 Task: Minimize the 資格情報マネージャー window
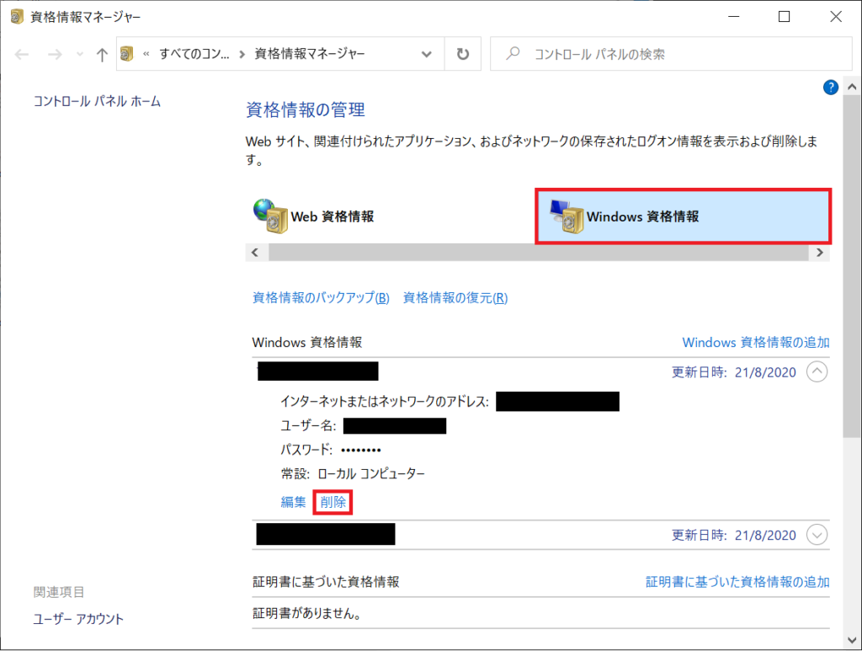pos(733,17)
